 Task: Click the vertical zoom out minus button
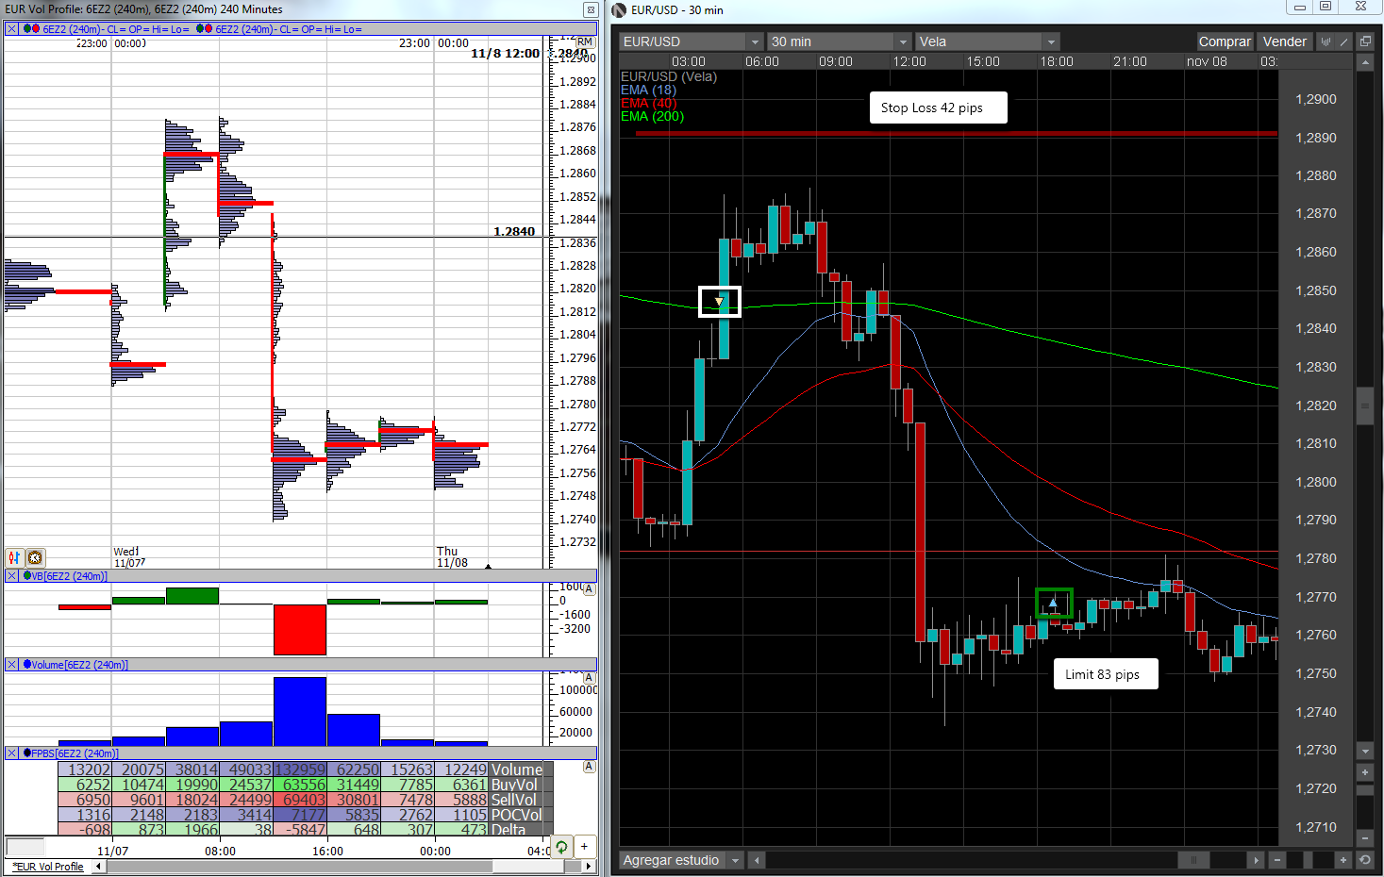pos(1365,837)
